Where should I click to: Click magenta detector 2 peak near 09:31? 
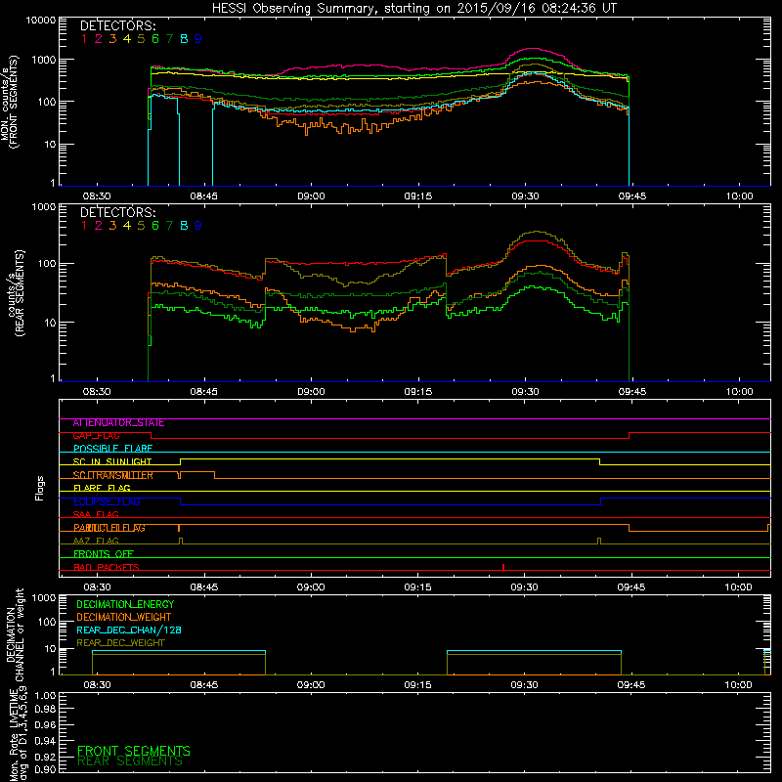[x=533, y=49]
